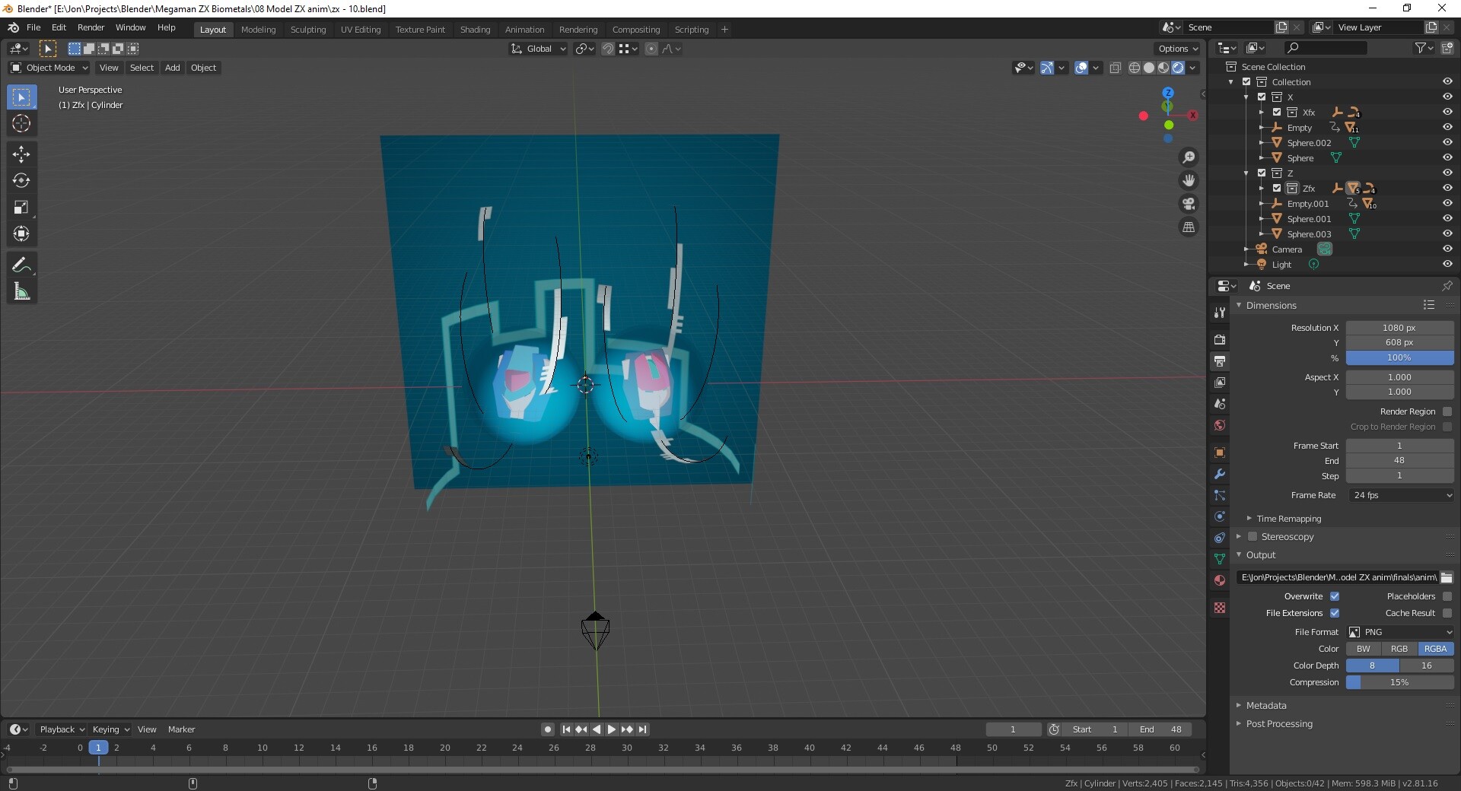Jump to end frame button

[643, 729]
